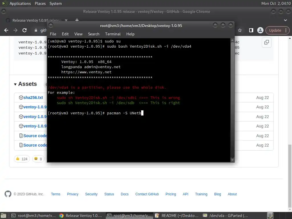
Task: Open Docs footer link
Action: pos(125,194)
